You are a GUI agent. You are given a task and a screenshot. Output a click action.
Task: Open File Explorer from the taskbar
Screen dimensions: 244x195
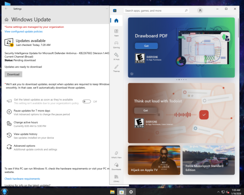tap(112, 192)
